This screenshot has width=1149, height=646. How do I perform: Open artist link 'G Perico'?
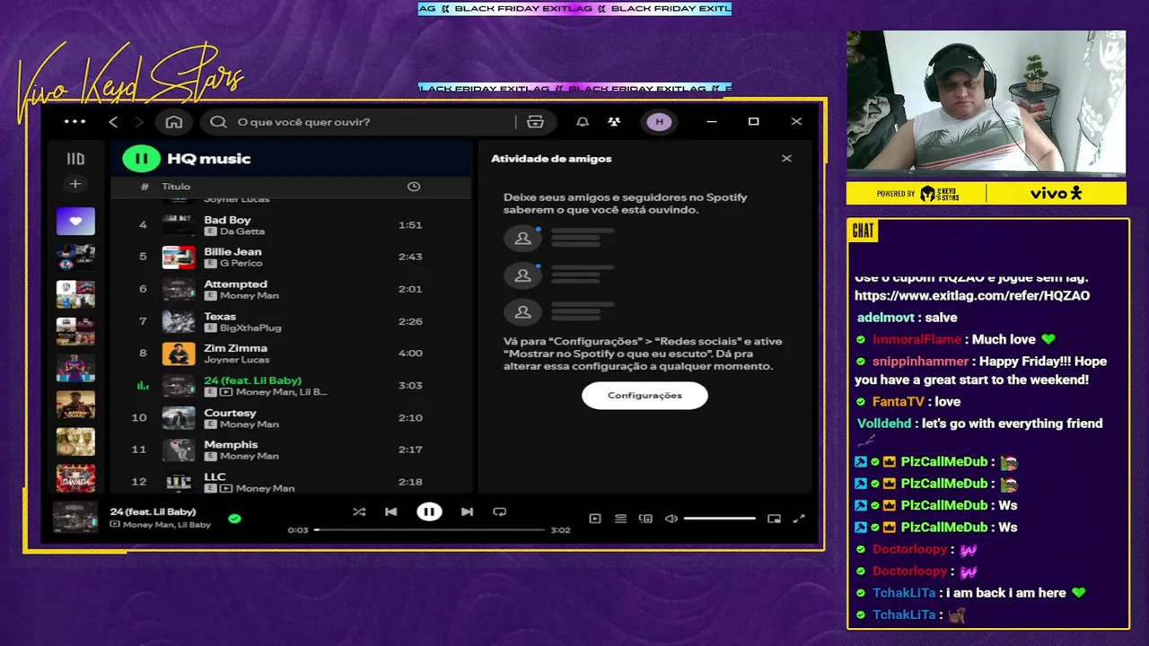[241, 264]
